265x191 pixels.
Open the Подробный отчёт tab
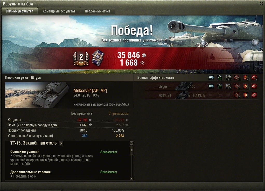[97, 11]
